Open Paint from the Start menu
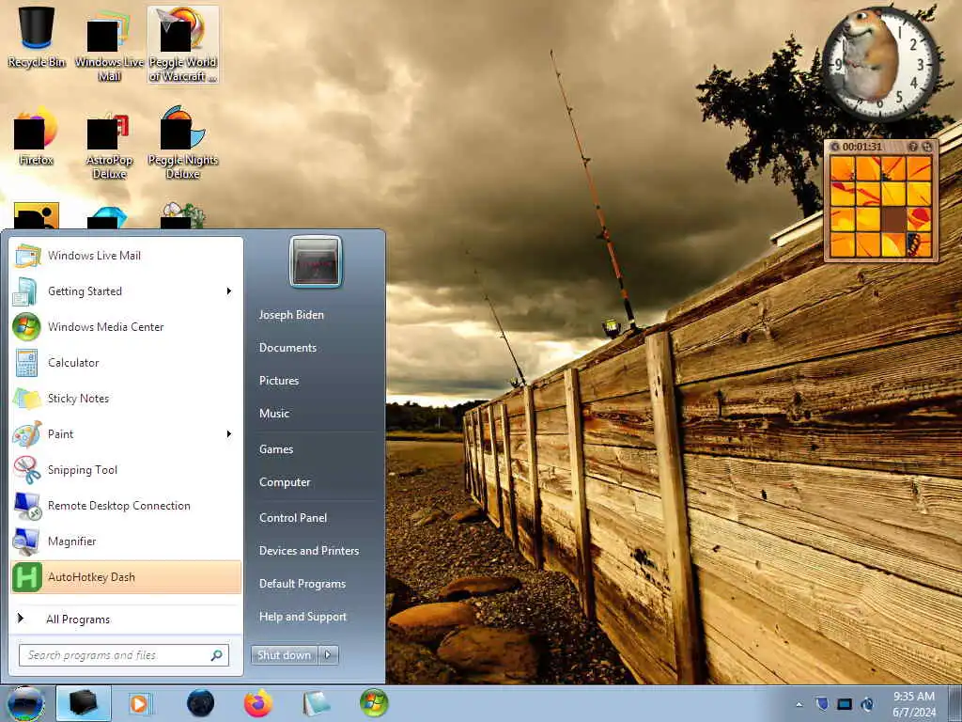 pos(127,434)
